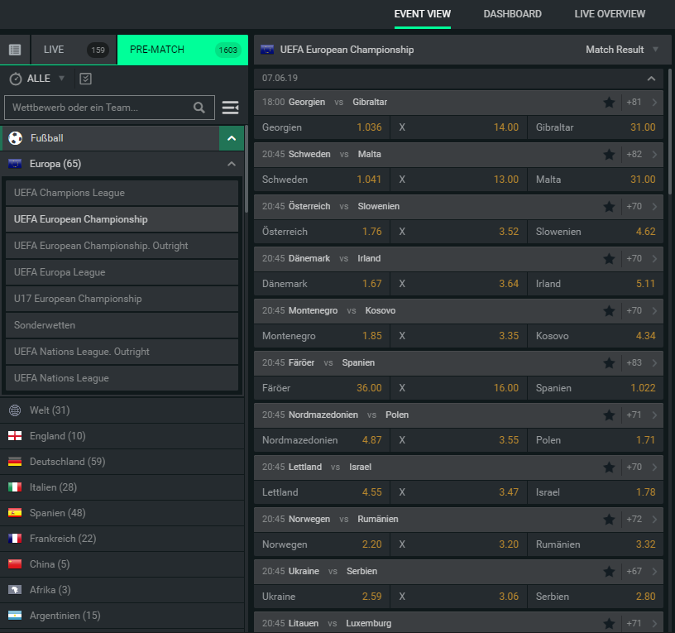The width and height of the screenshot is (675, 633).
Task: Open Lettland vs Israel details arrow
Action: tap(654, 468)
